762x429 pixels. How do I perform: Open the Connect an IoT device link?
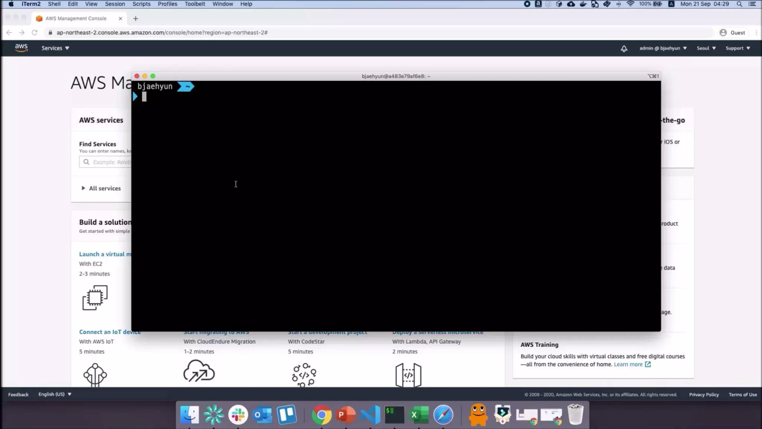click(110, 332)
